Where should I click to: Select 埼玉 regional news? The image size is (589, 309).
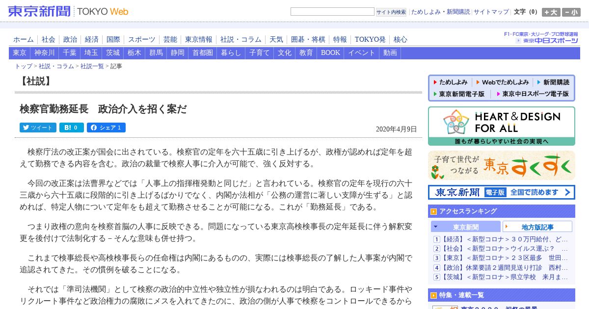pos(91,53)
